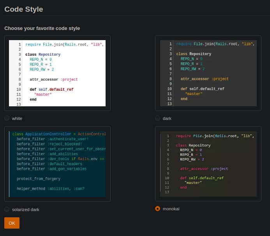Click the solarized dark code preview
This screenshot has width=270, height=236.
[x=57, y=164]
